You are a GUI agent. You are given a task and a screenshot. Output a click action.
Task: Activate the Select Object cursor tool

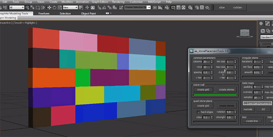click(x=27, y=8)
